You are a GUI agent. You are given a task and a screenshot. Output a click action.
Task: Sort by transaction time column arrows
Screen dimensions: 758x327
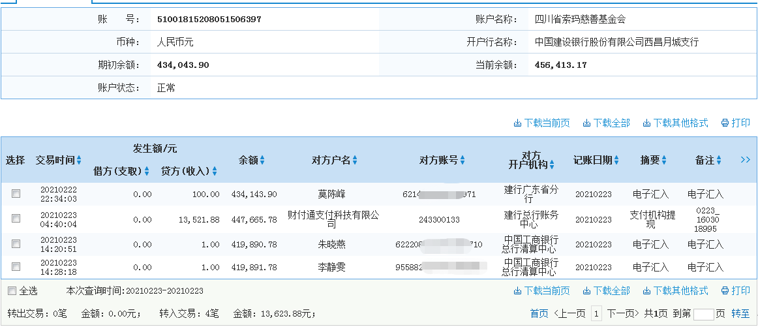point(79,160)
